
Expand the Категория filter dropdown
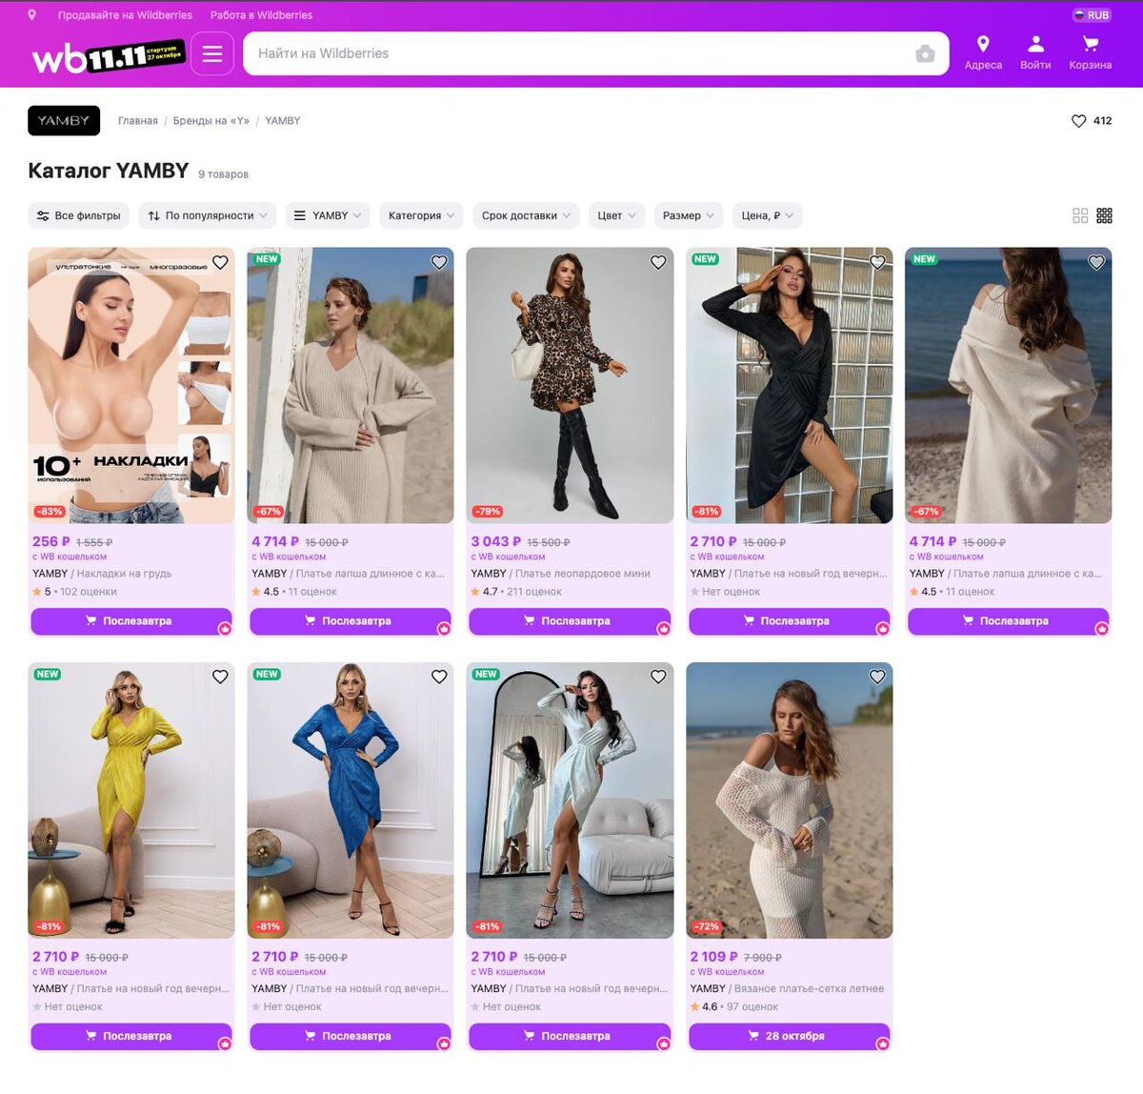[x=422, y=216]
